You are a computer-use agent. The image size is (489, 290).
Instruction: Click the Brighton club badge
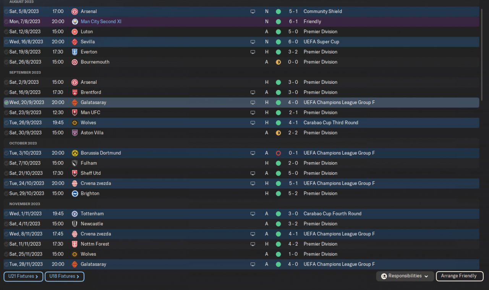[74, 194]
